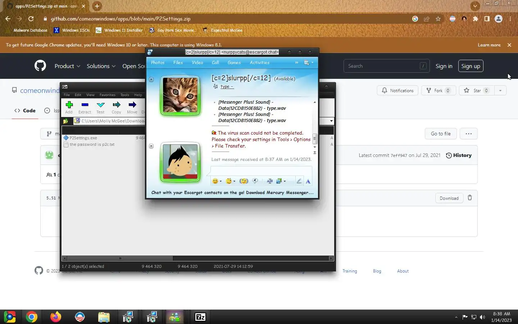This screenshot has height=324, width=518.
Task: Open the commit History link
Action: click(x=459, y=155)
